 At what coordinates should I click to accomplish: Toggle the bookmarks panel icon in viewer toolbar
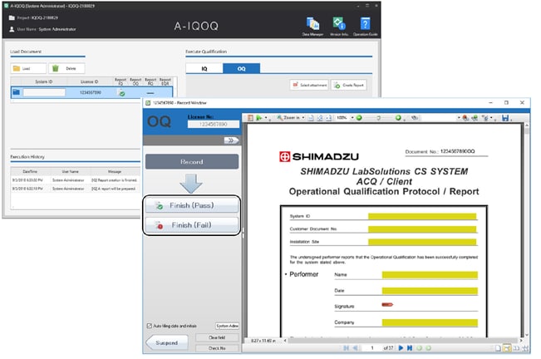coord(250,118)
